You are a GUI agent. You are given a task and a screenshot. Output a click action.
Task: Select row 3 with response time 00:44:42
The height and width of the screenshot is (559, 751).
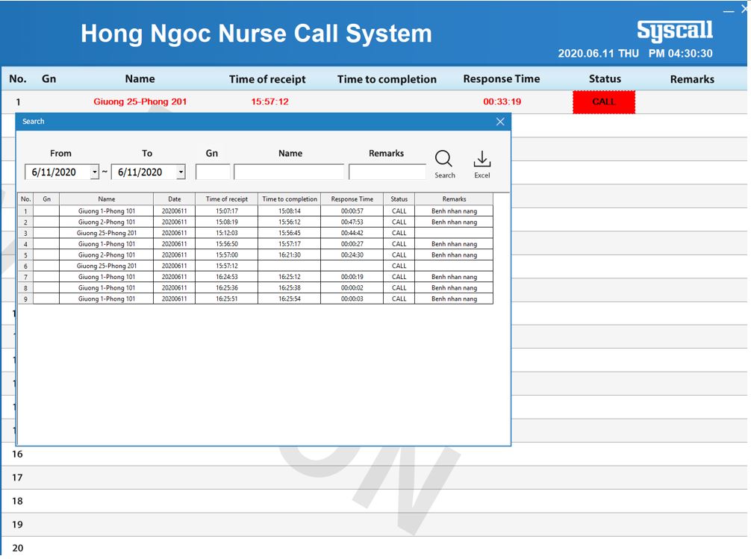pos(352,233)
